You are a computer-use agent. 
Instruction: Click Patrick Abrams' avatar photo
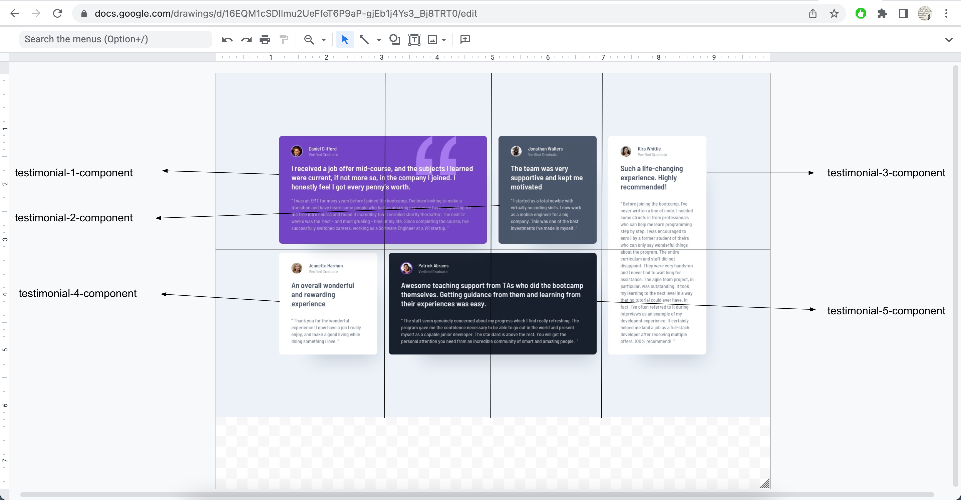tap(407, 268)
